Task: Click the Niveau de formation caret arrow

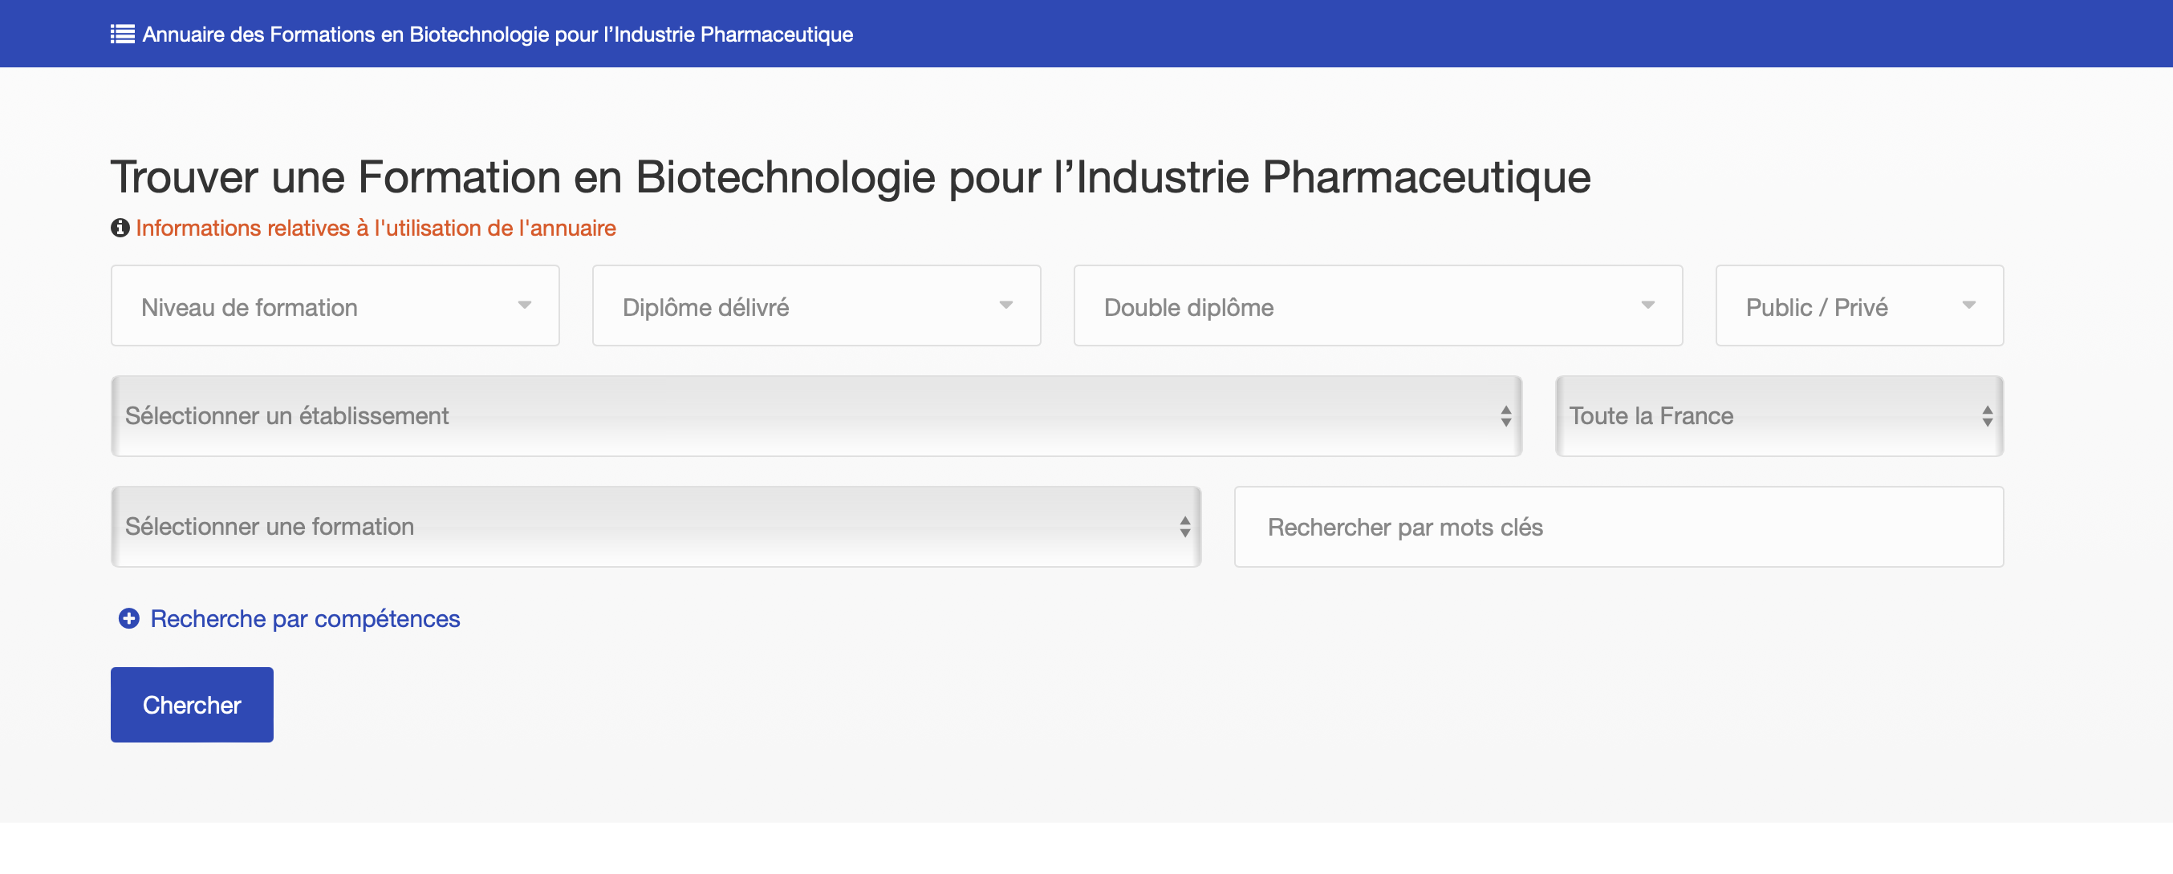Action: (524, 305)
